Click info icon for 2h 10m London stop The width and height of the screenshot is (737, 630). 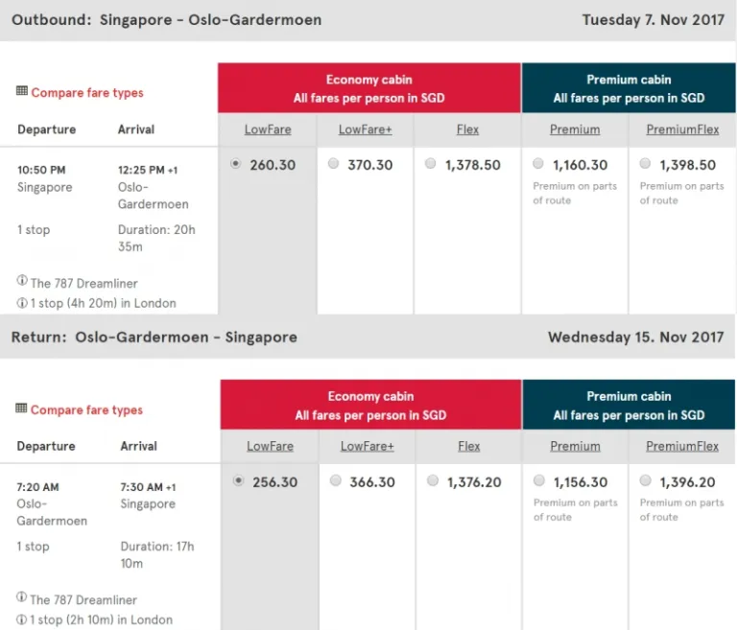[x=22, y=620]
